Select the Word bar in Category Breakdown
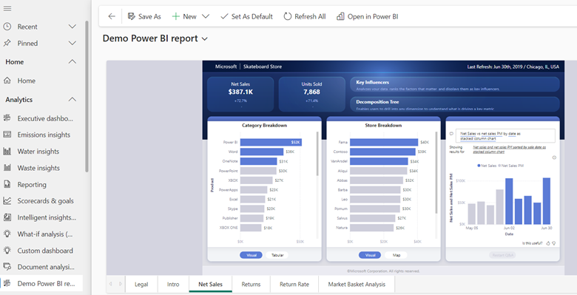577x295 pixels. point(262,152)
